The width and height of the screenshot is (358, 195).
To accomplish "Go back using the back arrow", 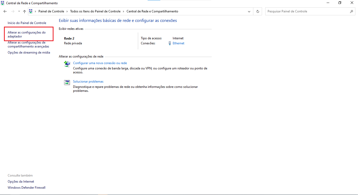I will (x=5, y=11).
